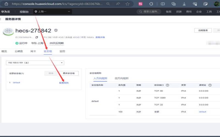Click the help icon beside 源地址

pos(210,85)
